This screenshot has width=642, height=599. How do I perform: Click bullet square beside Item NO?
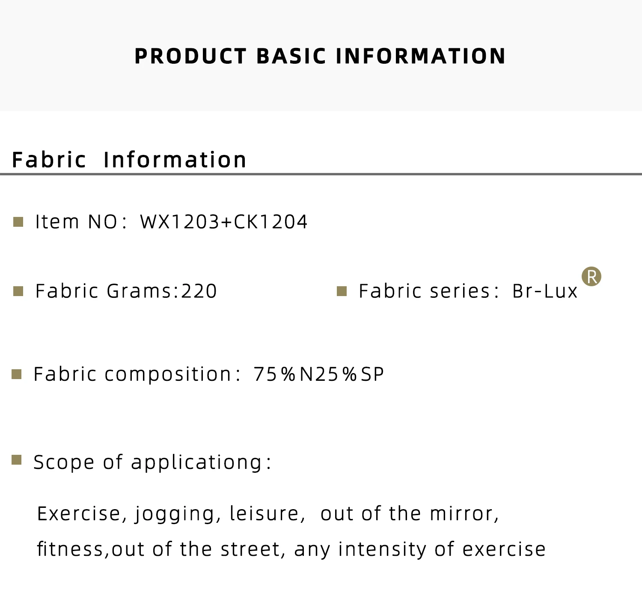pyautogui.click(x=18, y=222)
